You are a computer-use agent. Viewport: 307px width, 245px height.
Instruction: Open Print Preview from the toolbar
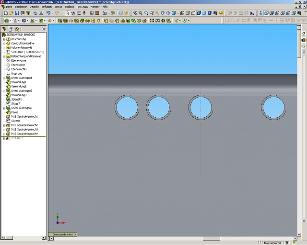[x=41, y=13]
